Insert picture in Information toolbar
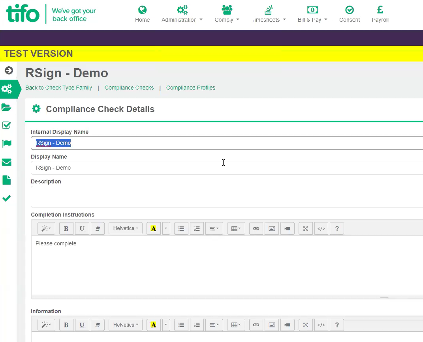The height and width of the screenshot is (342, 423). (x=272, y=325)
